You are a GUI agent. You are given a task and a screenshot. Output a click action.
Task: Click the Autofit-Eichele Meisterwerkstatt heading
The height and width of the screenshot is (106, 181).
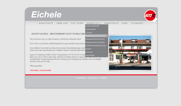click(x=58, y=34)
